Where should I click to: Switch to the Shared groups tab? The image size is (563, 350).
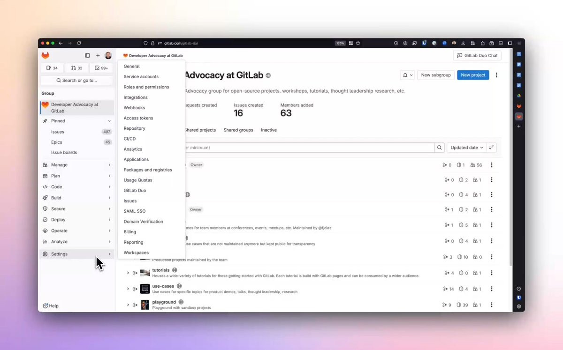pyautogui.click(x=238, y=130)
